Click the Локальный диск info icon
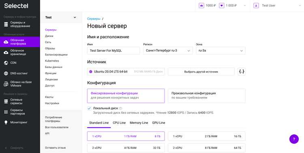This screenshot has width=304, height=153. click(120, 108)
